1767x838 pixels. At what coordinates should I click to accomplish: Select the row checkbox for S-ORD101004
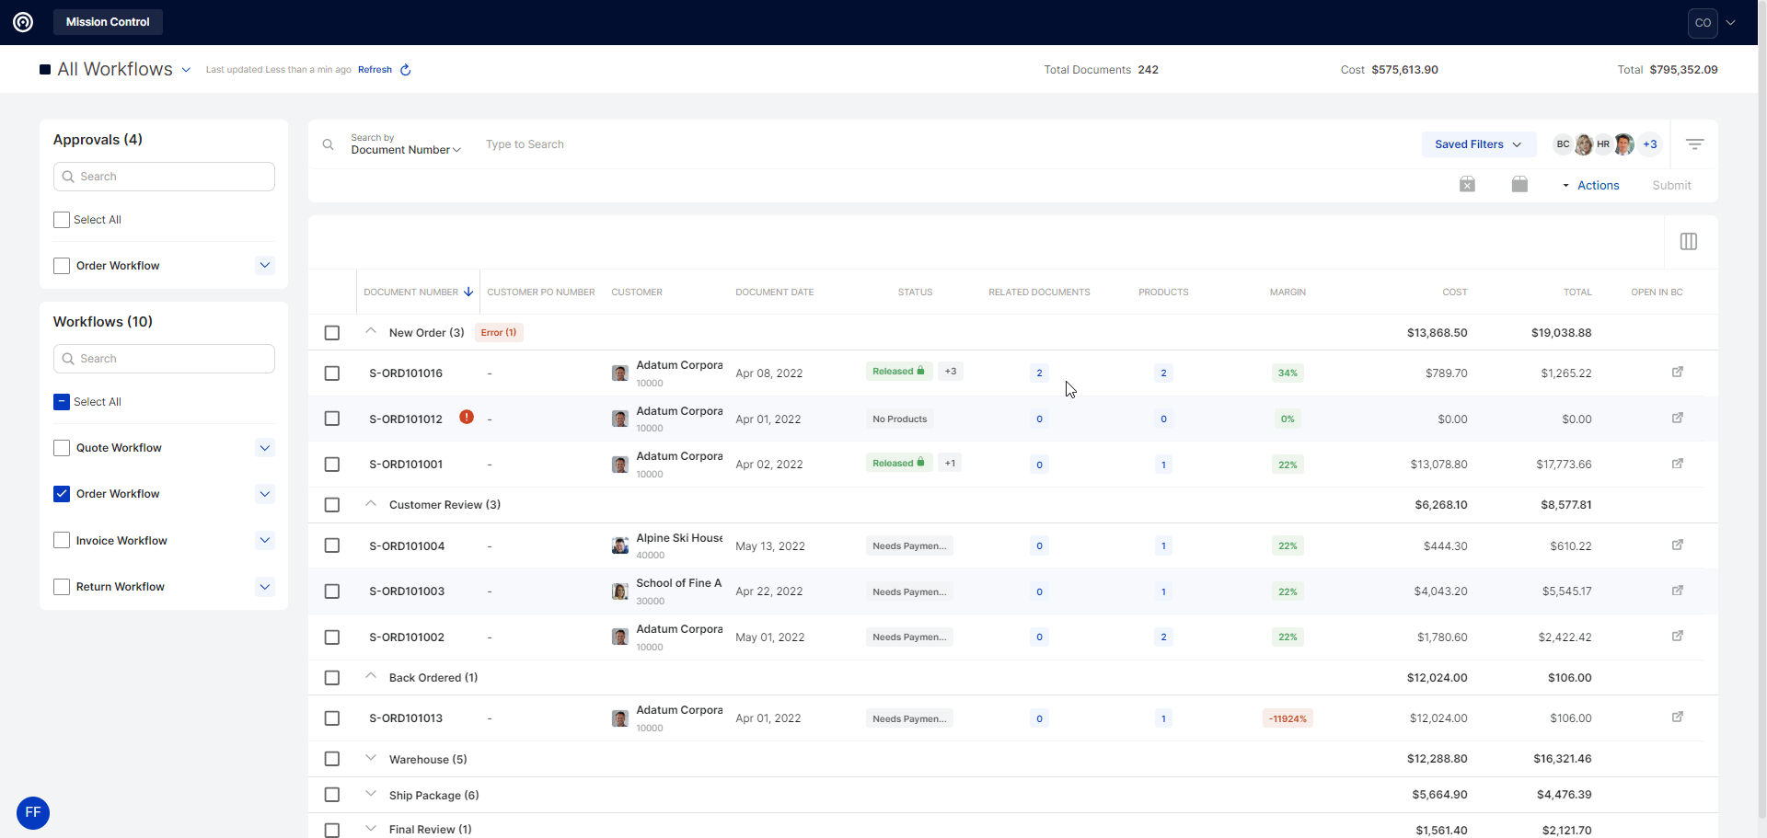click(x=332, y=545)
